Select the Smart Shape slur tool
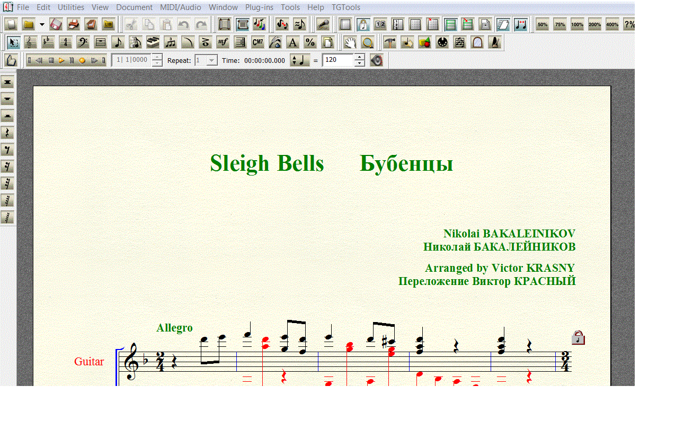Screen dimensions: 675x432 (188, 42)
